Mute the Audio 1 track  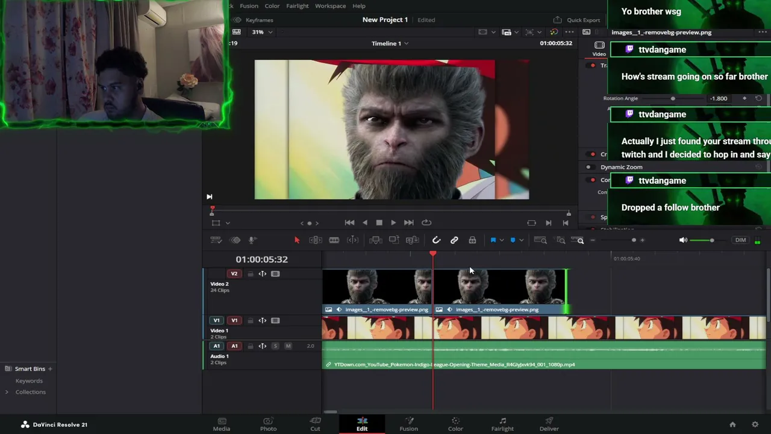coord(288,346)
